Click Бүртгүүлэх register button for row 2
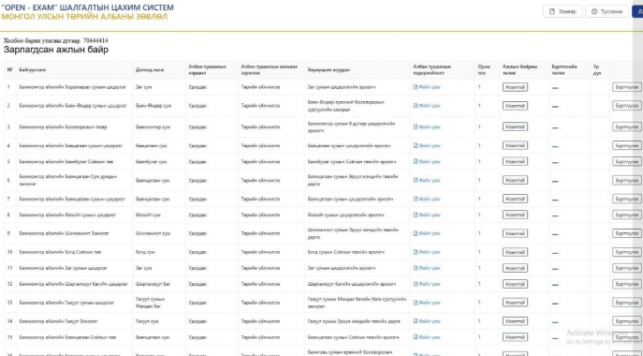Viewport: 643px width, 356px height. (627, 106)
